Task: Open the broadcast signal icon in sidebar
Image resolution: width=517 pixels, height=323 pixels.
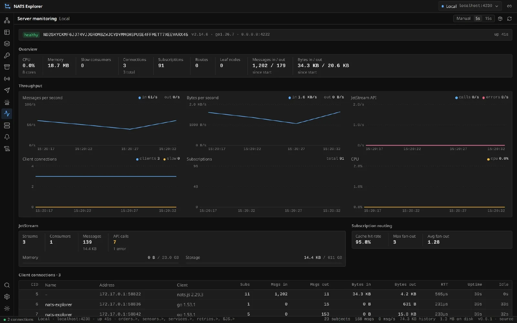Action: click(7, 79)
